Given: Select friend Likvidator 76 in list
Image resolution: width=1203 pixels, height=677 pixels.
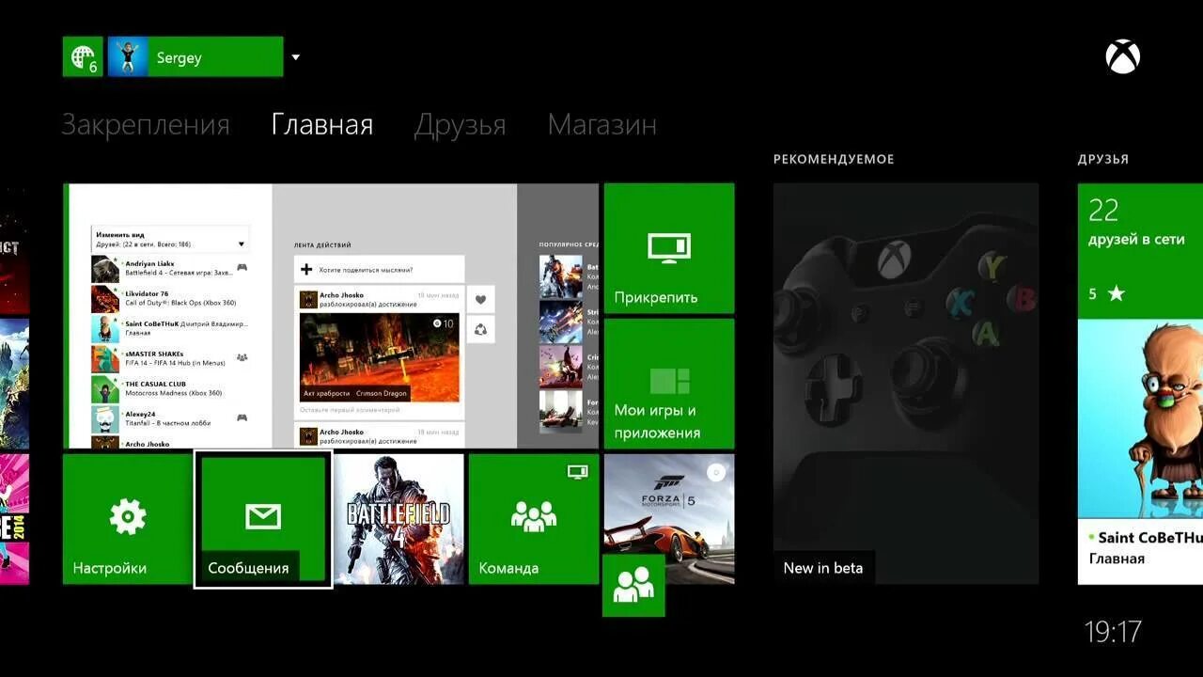Looking at the screenshot, I should [x=170, y=299].
